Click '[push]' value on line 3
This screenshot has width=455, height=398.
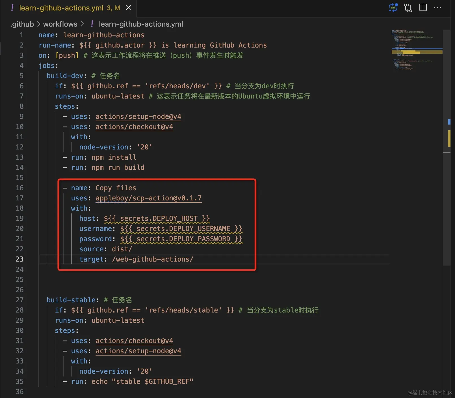[67, 55]
